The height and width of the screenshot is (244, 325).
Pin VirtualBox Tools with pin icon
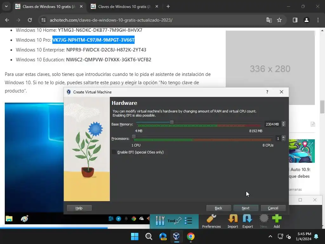coord(178,221)
